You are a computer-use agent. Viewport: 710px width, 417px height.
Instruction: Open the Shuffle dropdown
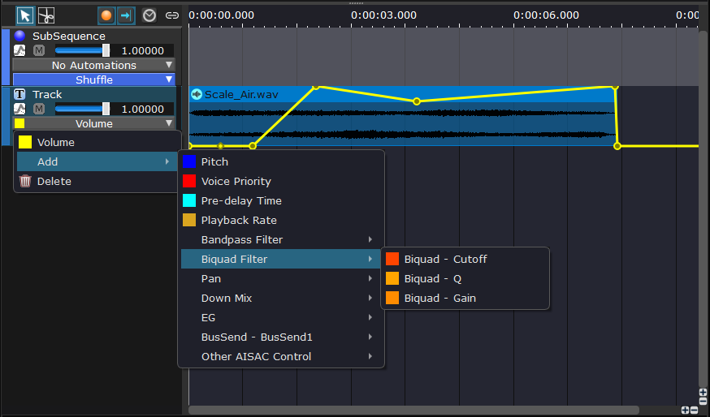[x=94, y=80]
